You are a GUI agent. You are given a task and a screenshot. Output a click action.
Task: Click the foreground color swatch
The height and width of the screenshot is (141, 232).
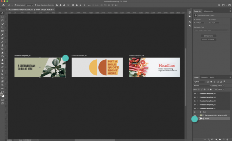pyautogui.click(x=1, y=94)
